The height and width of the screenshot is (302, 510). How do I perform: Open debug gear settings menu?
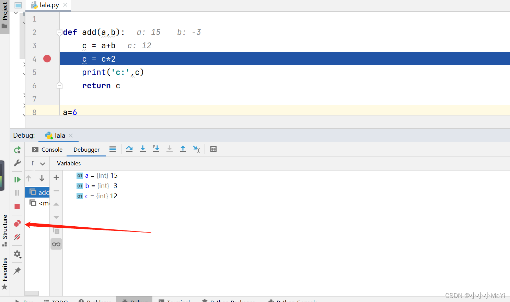coord(17,254)
